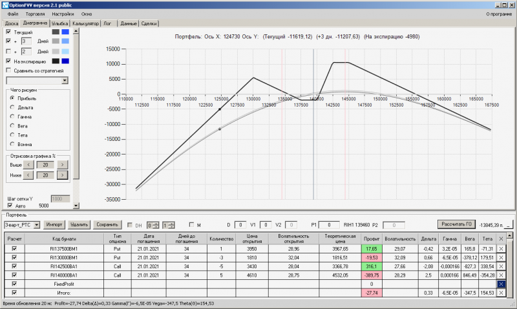Click the V1 input field
Image resolution: width=517 pixels, height=309 pixels.
click(x=266, y=225)
